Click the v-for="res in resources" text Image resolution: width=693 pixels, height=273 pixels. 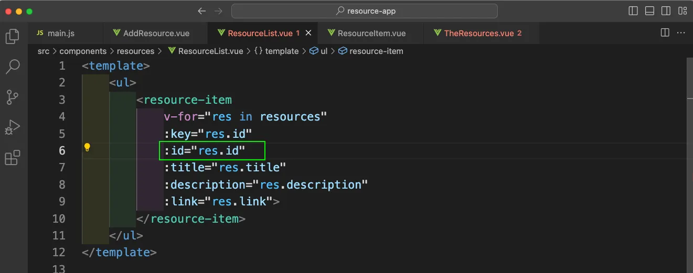pos(246,116)
